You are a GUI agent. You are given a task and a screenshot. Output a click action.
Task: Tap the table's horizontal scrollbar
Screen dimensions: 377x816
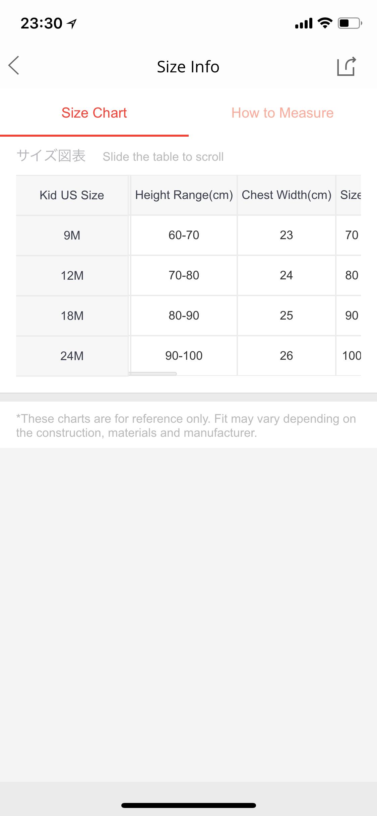point(152,373)
